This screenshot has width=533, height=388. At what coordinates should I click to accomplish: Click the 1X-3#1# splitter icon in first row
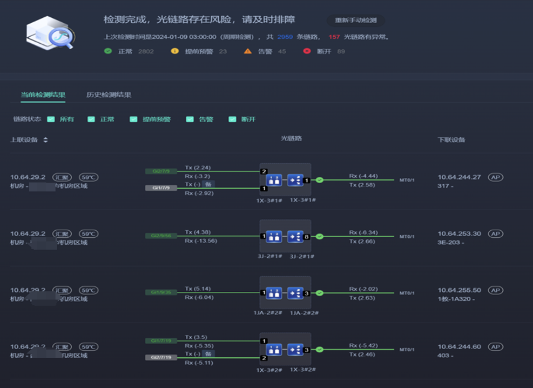[295, 180]
